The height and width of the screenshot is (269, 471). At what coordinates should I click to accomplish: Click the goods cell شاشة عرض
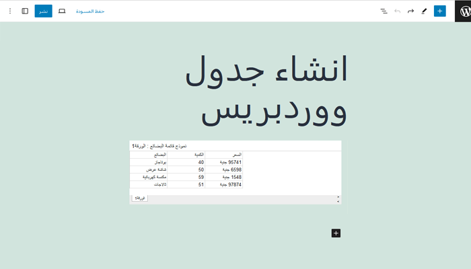coord(149,169)
